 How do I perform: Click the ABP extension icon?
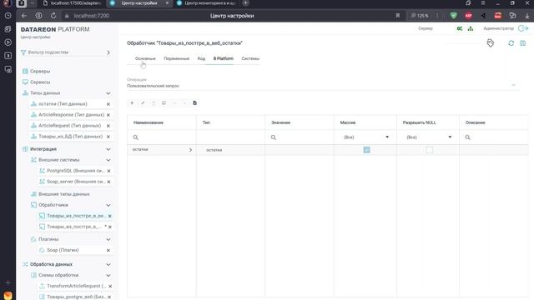(x=469, y=16)
